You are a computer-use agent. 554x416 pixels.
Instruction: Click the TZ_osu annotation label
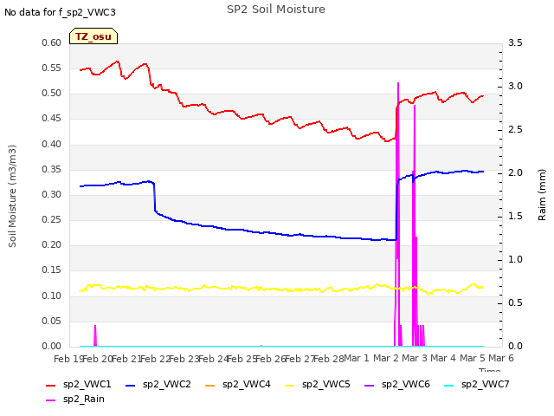93,36
